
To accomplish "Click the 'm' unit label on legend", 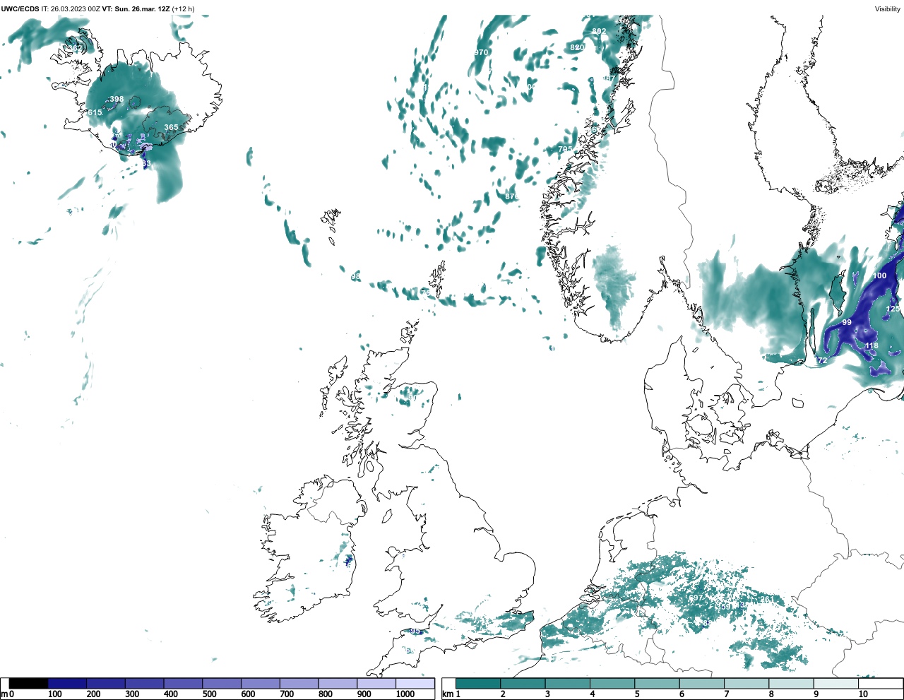I will click(x=4, y=694).
